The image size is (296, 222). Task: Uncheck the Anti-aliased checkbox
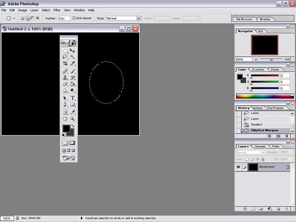tap(74, 18)
